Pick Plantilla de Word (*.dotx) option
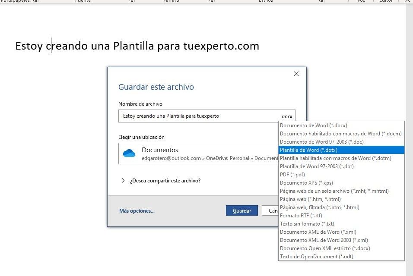 click(309, 150)
